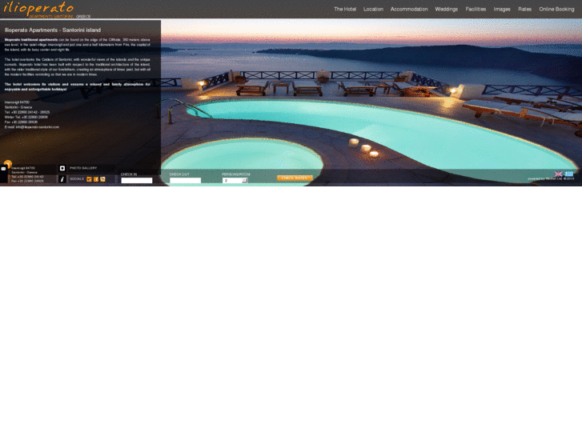Open the Accommodation menu

409,9
